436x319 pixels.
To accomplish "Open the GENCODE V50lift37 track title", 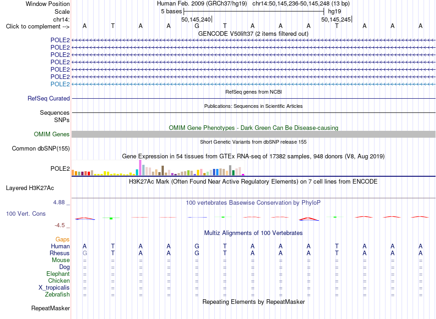I will pyautogui.click(x=253, y=34).
